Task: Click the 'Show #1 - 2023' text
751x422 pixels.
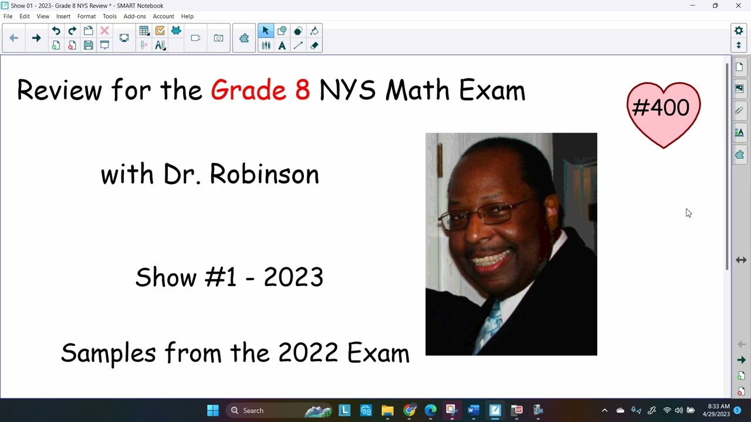Action: pyautogui.click(x=229, y=277)
